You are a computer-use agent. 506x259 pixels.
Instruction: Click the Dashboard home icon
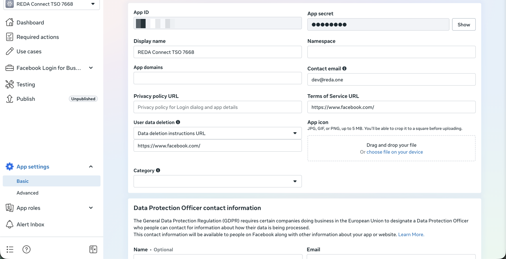(x=10, y=22)
